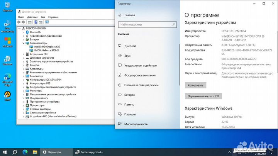Select the Bluetooth device category
This screenshot has height=156, width=278.
tap(35, 32)
